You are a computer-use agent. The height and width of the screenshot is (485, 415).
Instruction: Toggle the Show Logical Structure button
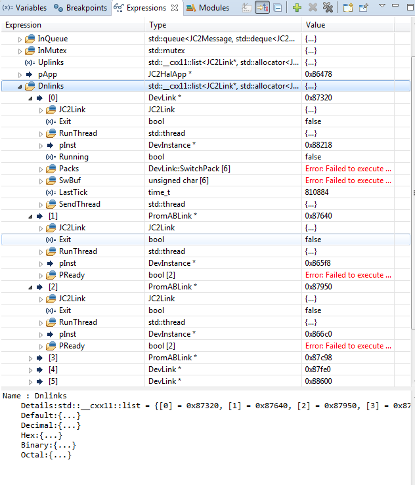click(x=262, y=7)
